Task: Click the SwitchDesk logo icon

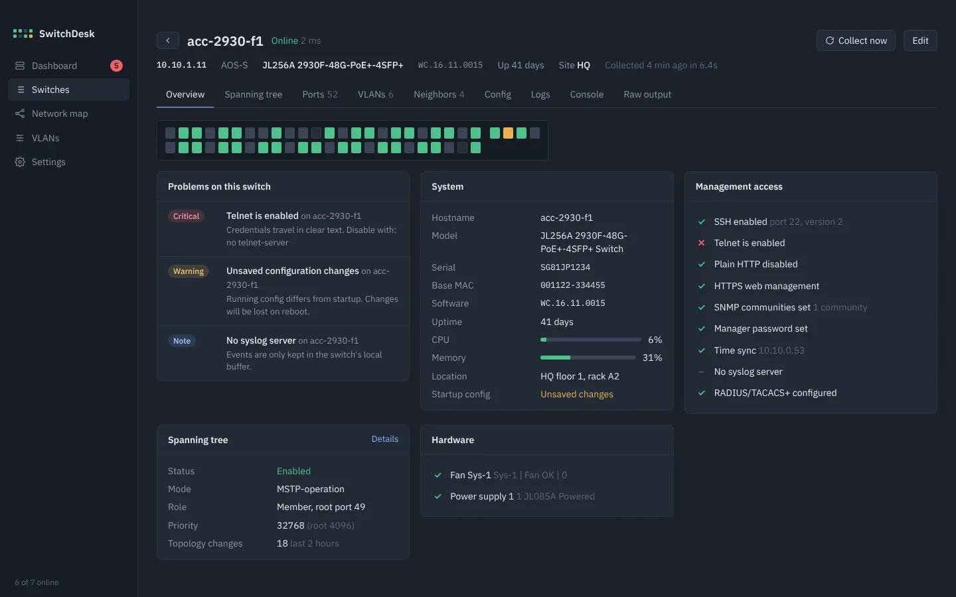Action: point(23,34)
